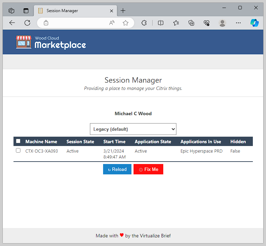Click the Applications In Use header
The height and width of the screenshot is (246, 266).
pos(201,142)
